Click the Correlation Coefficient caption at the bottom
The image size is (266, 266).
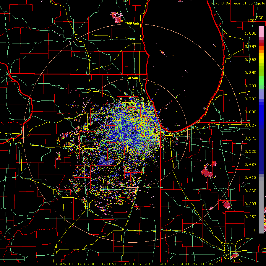tap(134, 264)
